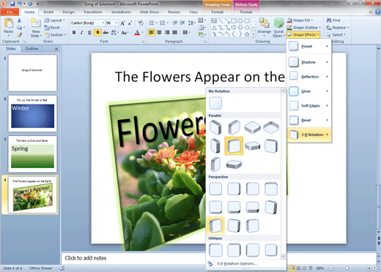Open the Glow effects submenu

pyautogui.click(x=309, y=91)
